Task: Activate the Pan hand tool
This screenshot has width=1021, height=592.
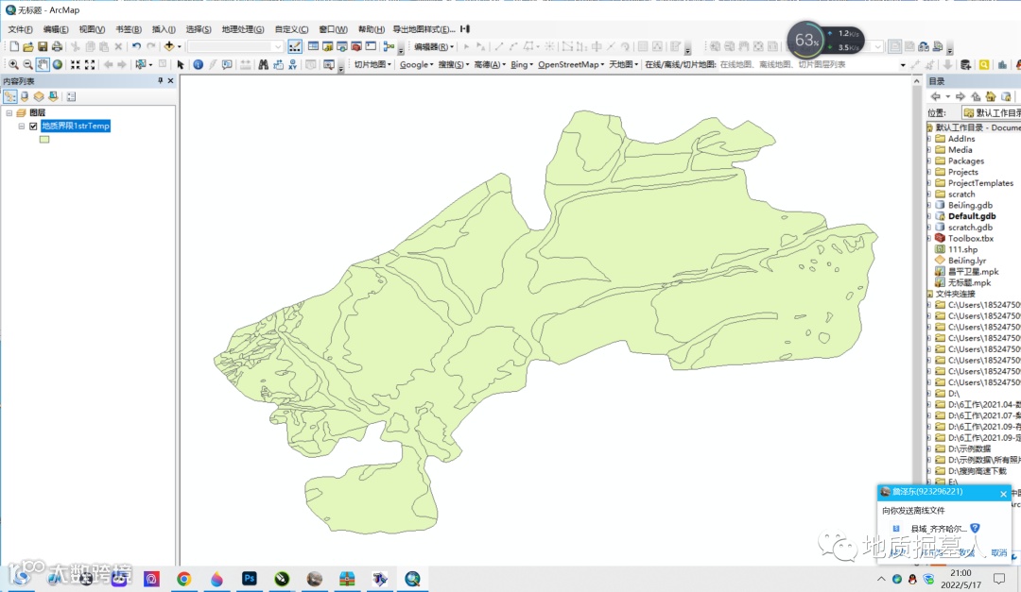Action: coord(43,64)
